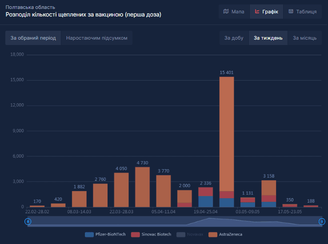
Task: Toggle Sinovac Biotech series label
Action: tap(156, 234)
